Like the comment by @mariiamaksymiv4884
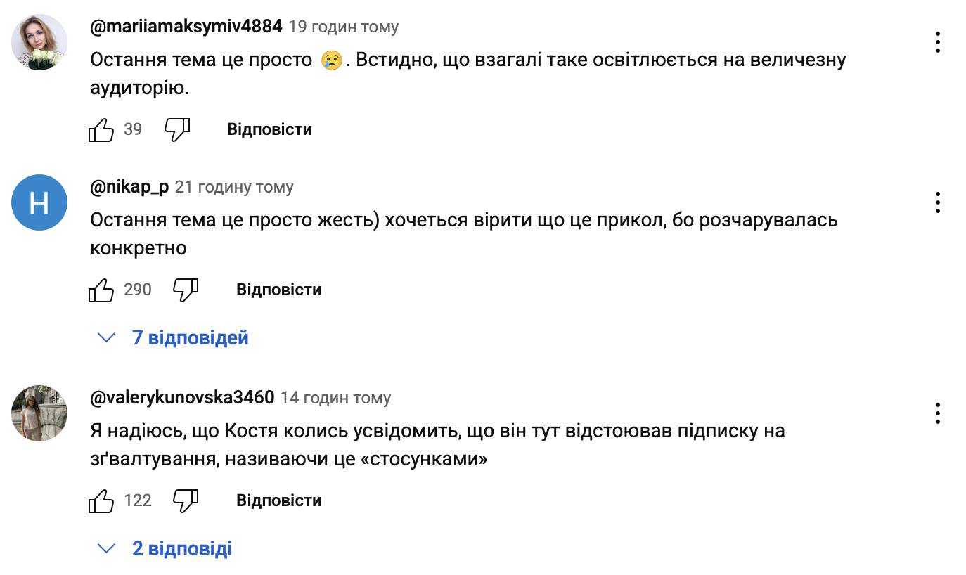Image resolution: width=966 pixels, height=575 pixels. pos(101,130)
